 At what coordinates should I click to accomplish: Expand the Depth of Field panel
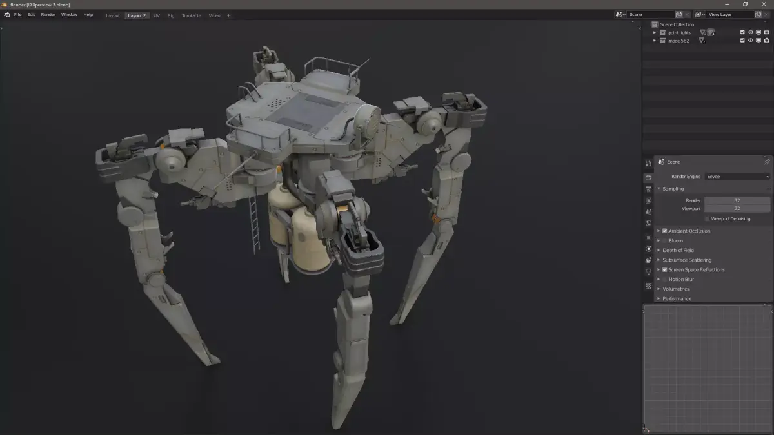click(659, 250)
